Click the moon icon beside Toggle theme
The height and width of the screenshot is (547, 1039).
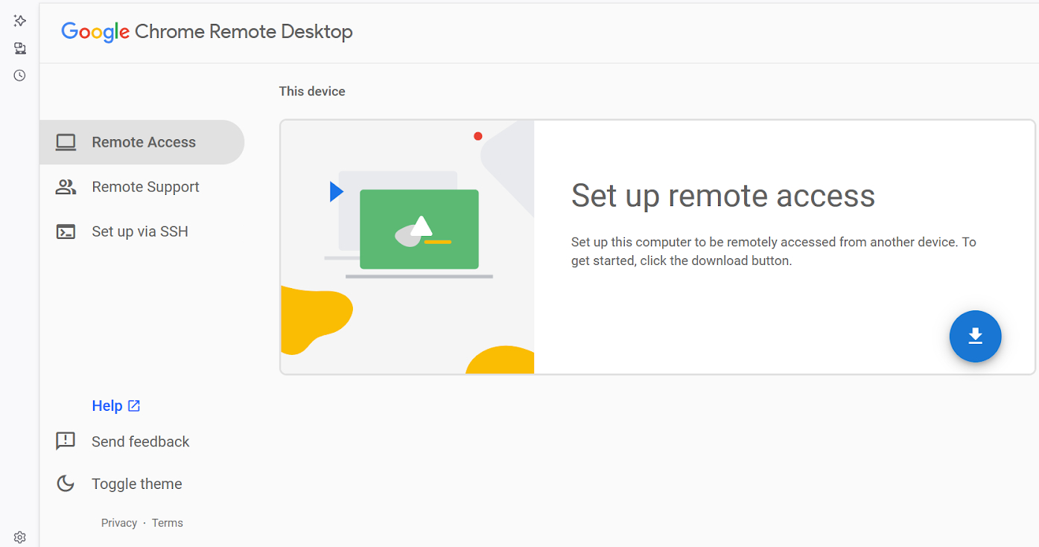coord(65,483)
